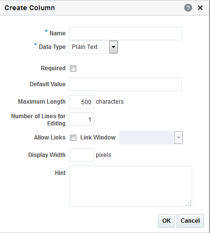Tick the Required checkbox
Viewport: 210px width, 233px height.
pyautogui.click(x=73, y=68)
